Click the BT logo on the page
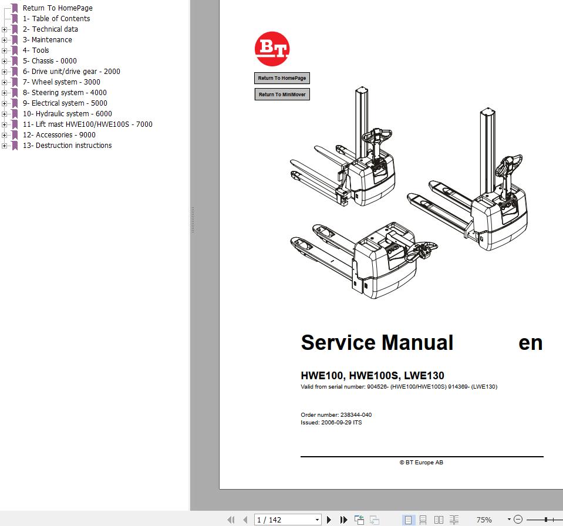Viewport: 563px width, 526px height. tap(272, 49)
